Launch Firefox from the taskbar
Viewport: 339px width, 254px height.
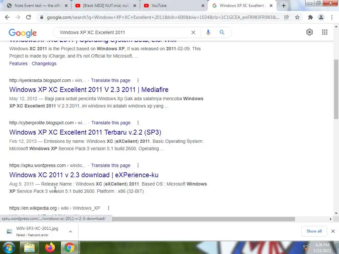point(50,247)
